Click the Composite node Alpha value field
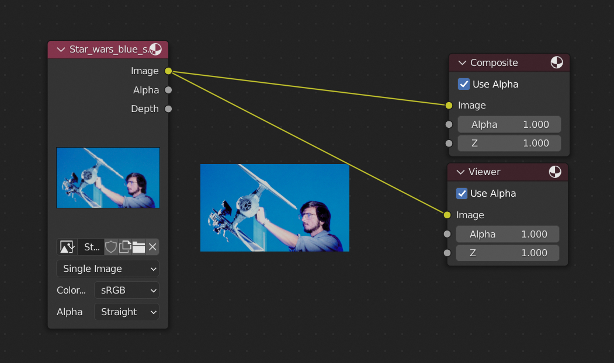Viewport: 614px width, 363px height. [509, 124]
